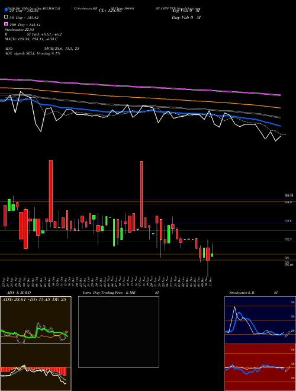Click the 'CL: 128.05' closing price
Viewport: 296px width, 391px height.
pos(110,11)
